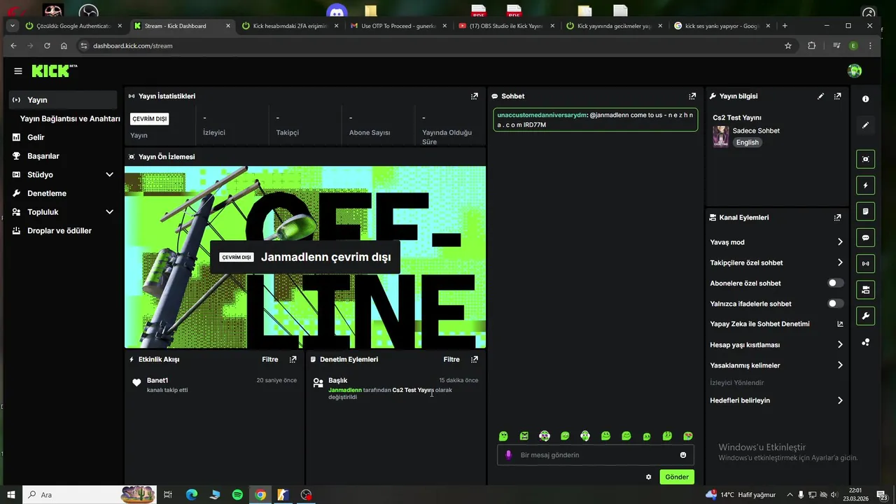Screen dimensions: 896x504
Task: Open Filtre in Etkinlik Akışı panel
Action: click(x=270, y=359)
